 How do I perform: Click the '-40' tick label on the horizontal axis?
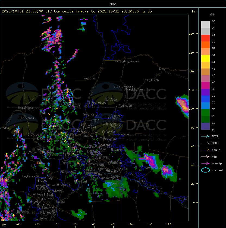coord(18,224)
